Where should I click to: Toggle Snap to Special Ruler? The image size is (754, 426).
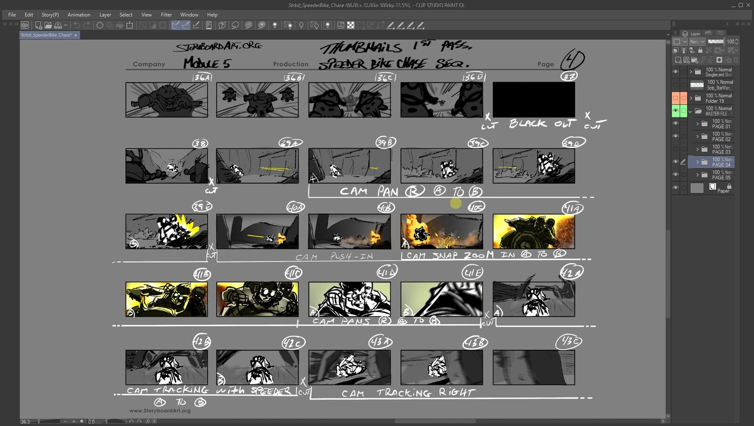[186, 25]
